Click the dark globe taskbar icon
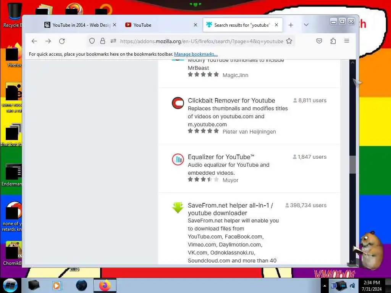This screenshot has width=391, height=293. click(82, 285)
